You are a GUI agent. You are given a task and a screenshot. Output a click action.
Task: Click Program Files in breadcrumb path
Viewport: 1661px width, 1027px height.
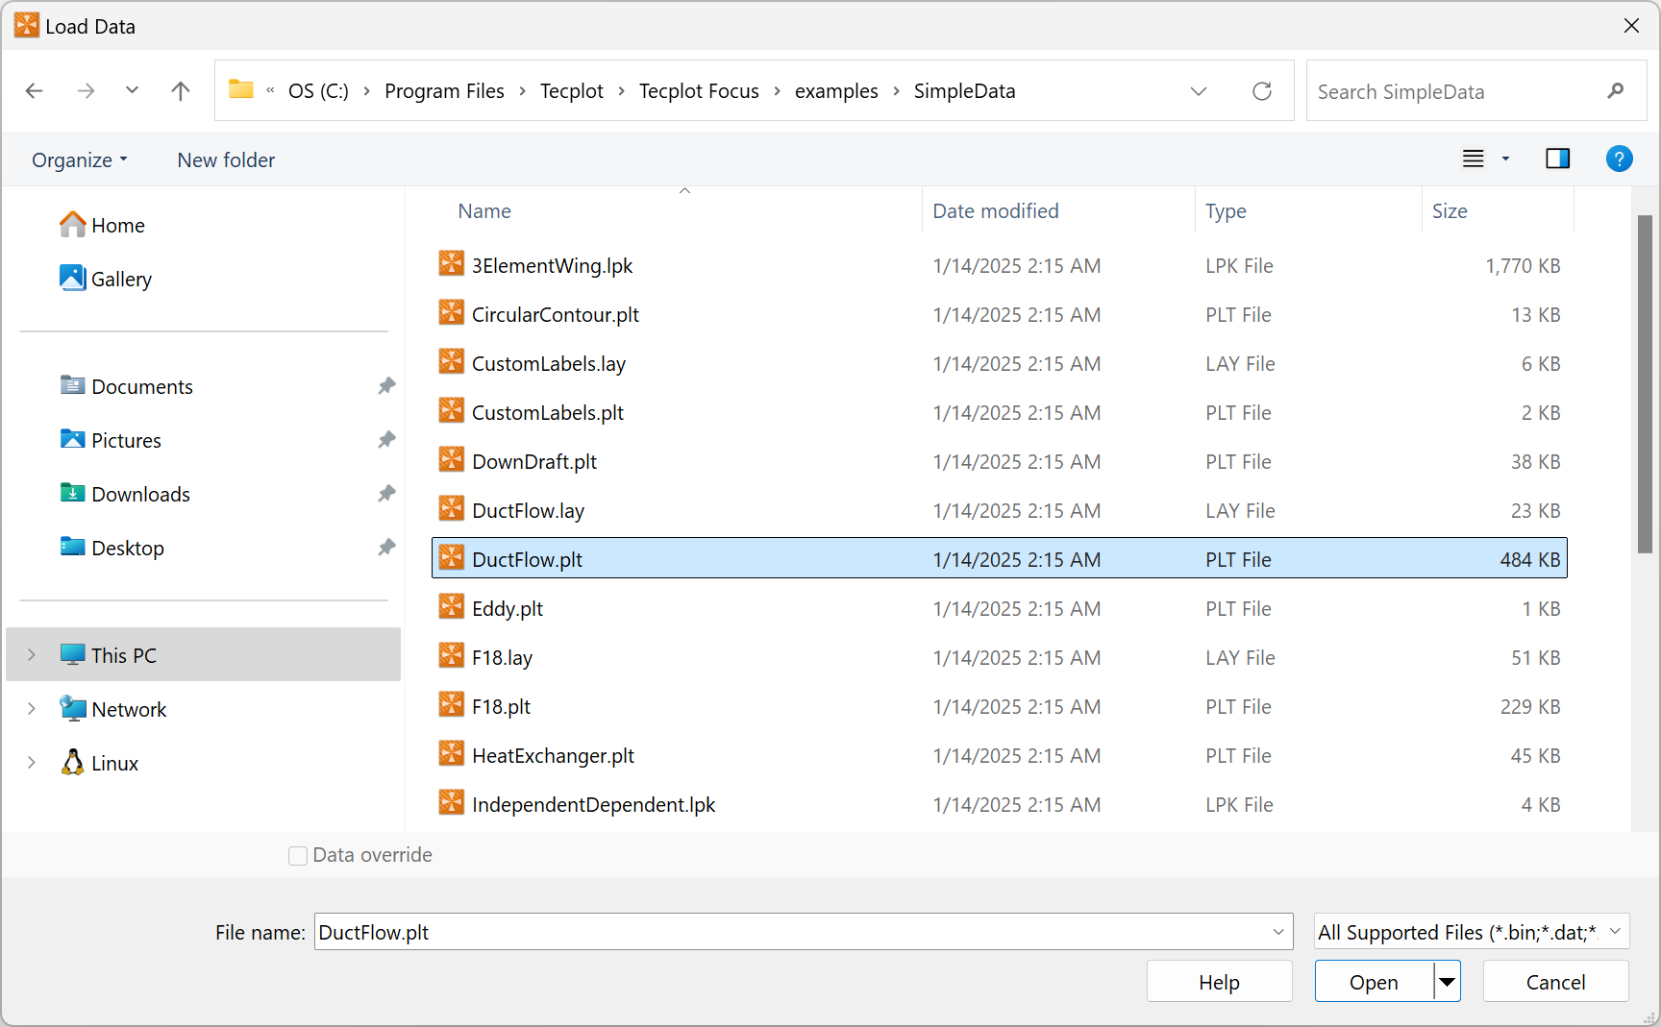[x=444, y=91]
